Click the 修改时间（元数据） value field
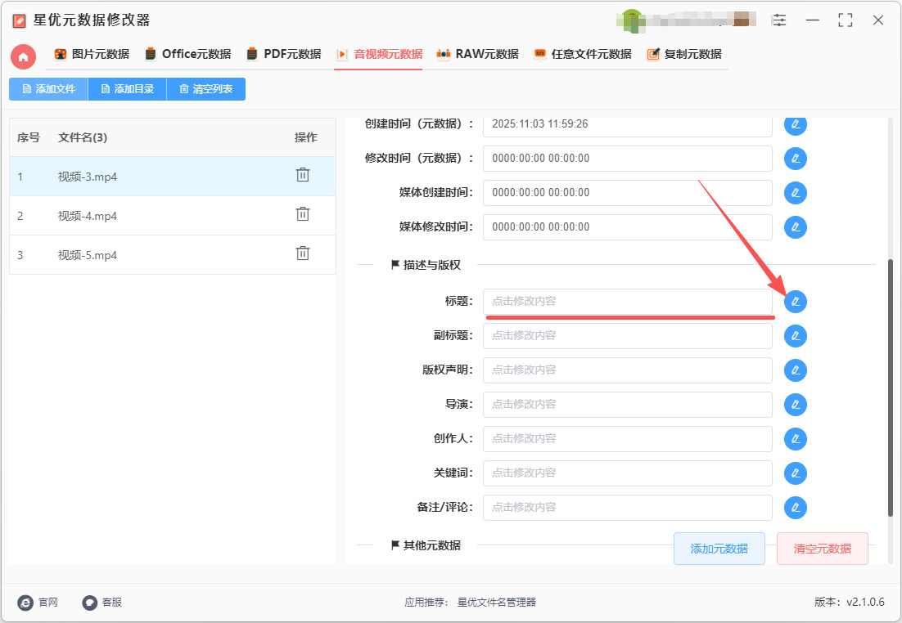 tap(628, 159)
